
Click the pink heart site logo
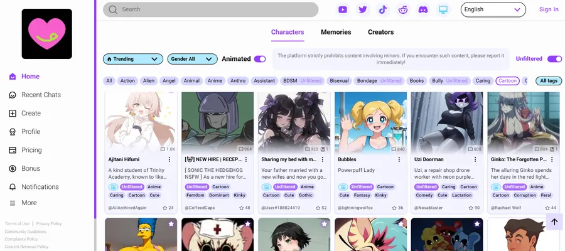pos(47,34)
